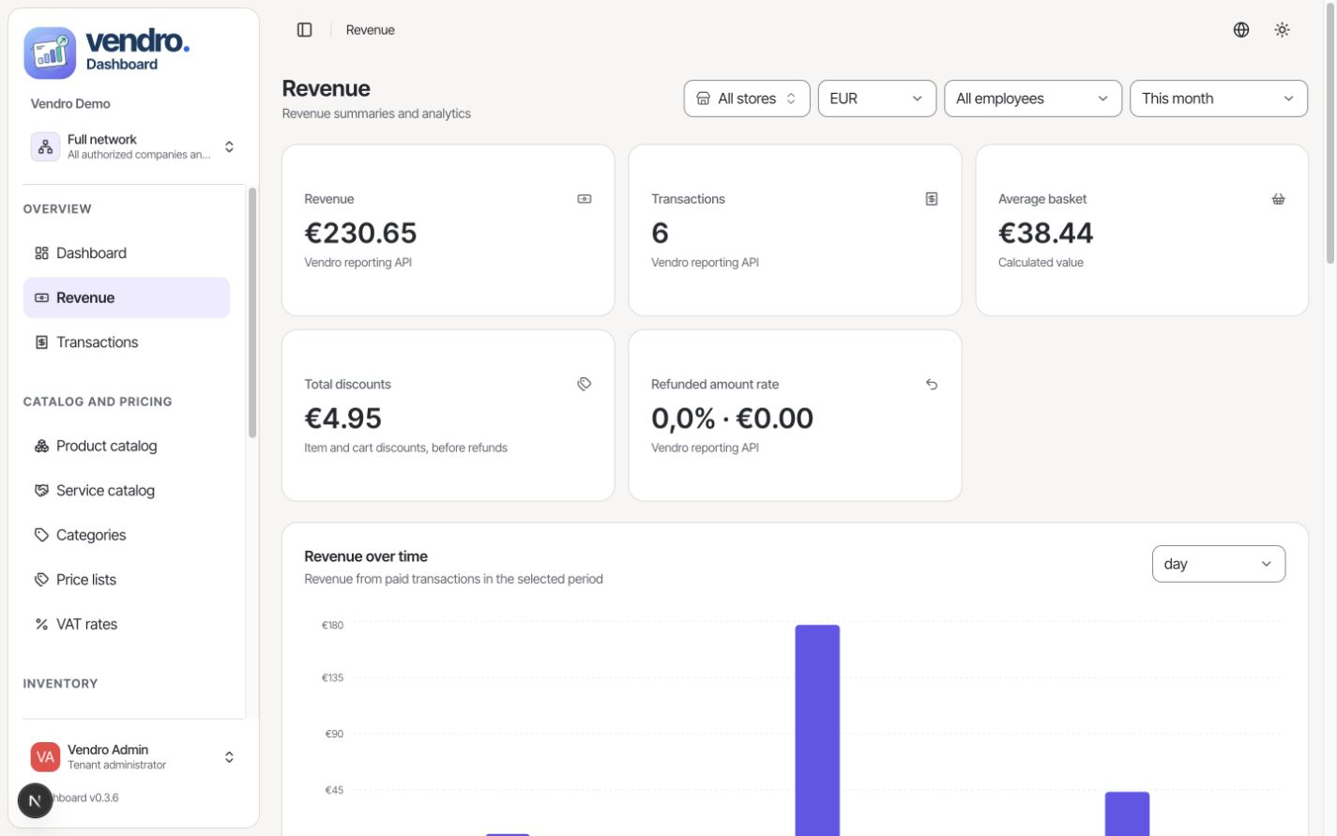Click the 0,0% · €0.00 refund value
Screen dimensions: 1337x836
pos(732,418)
